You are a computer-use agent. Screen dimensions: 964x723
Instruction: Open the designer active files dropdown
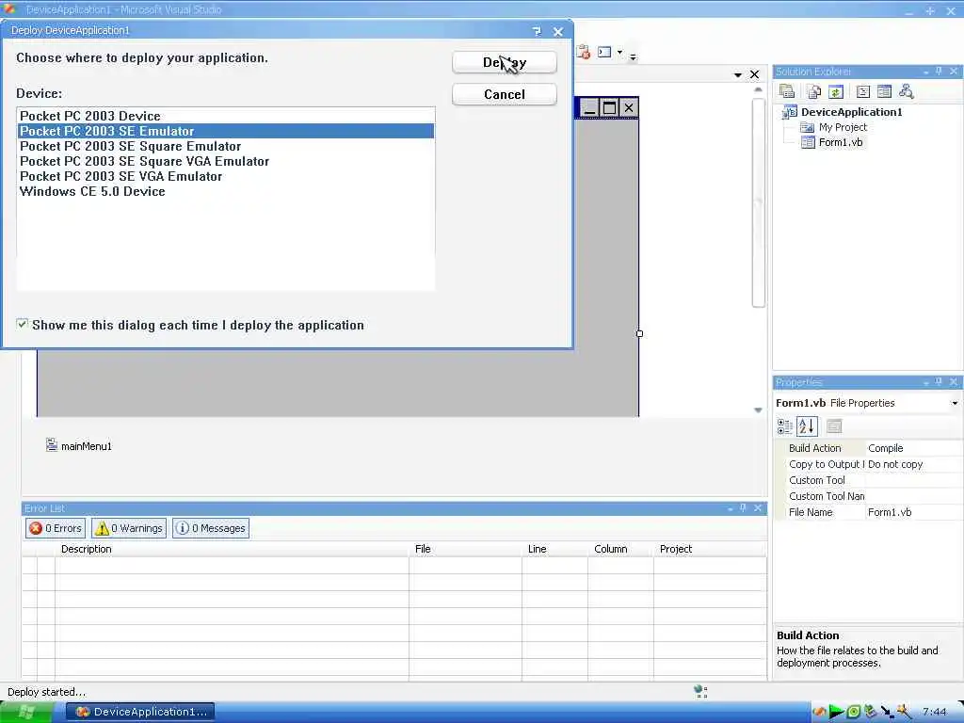pos(738,75)
